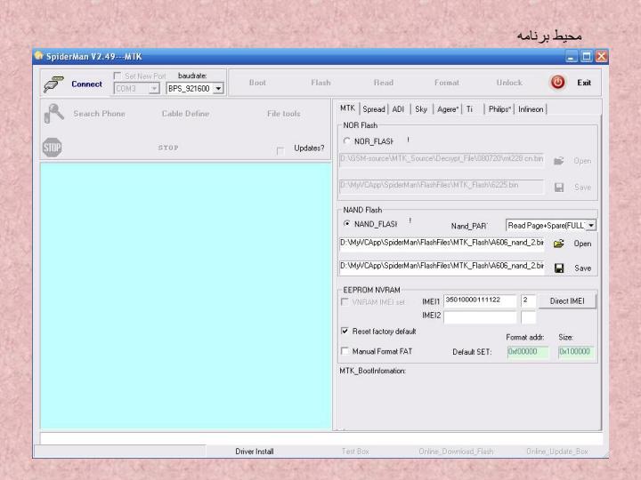The image size is (641, 480).
Task: Switch to the Philips tab
Action: (499, 109)
